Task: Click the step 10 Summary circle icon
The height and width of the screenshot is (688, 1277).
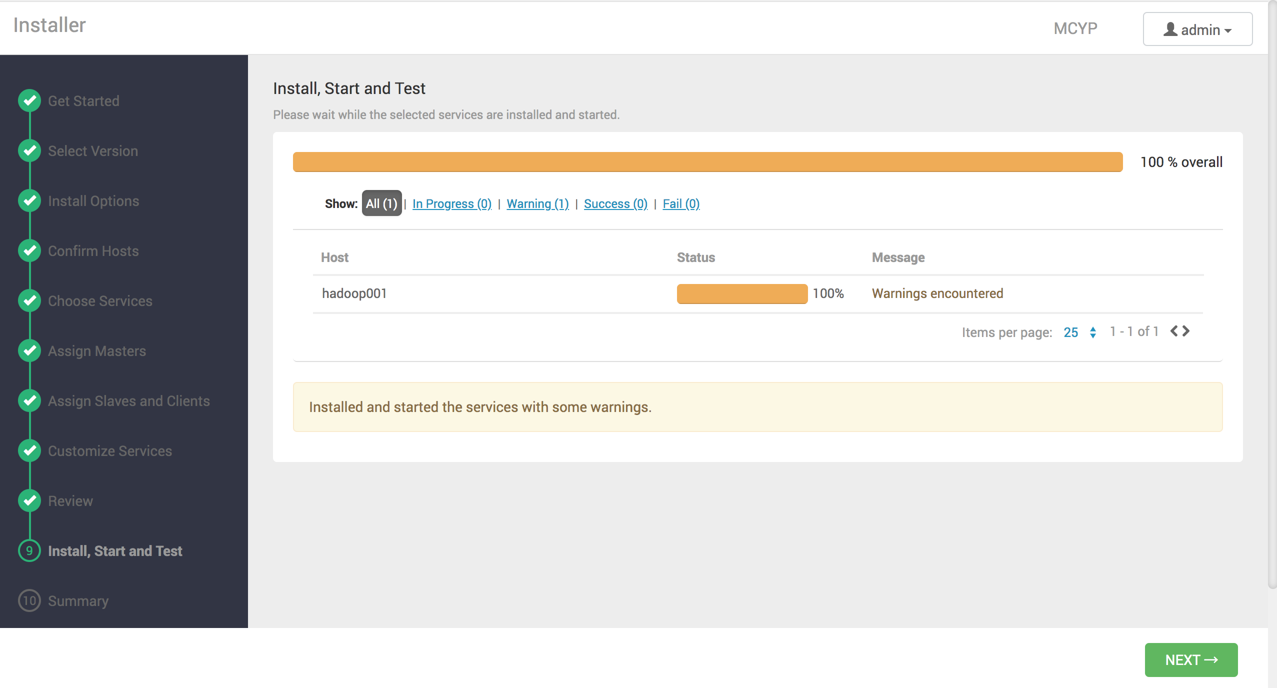Action: (x=29, y=600)
